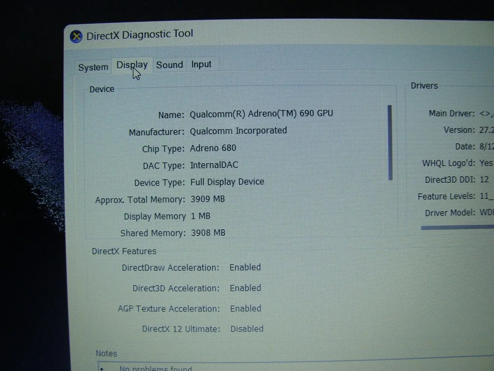Open the System tab
Image resolution: width=494 pixels, height=371 pixels.
(93, 67)
